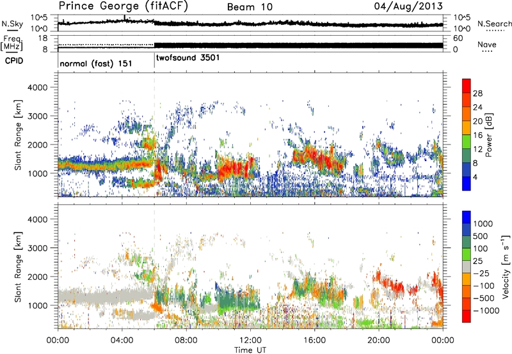Click the Nave legend label
This screenshot has height=354, width=512.
pyautogui.click(x=486, y=45)
